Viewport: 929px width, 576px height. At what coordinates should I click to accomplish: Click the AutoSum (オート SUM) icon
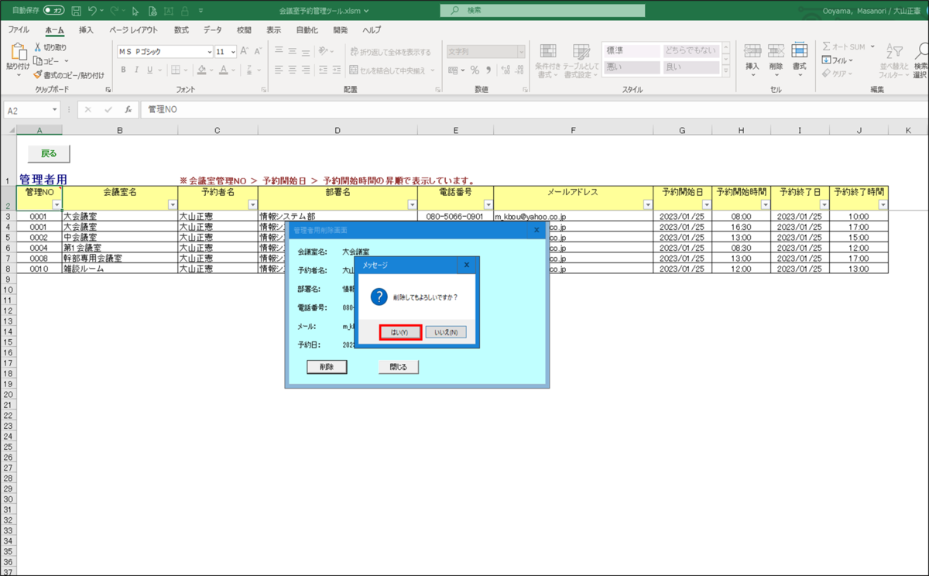tap(826, 47)
